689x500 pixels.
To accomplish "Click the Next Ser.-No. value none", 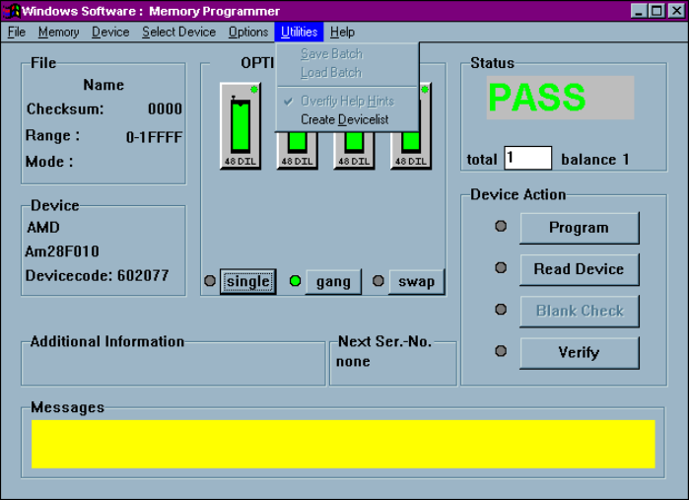I will click(353, 362).
